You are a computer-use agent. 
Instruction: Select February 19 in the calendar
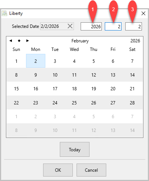(x=94, y=89)
